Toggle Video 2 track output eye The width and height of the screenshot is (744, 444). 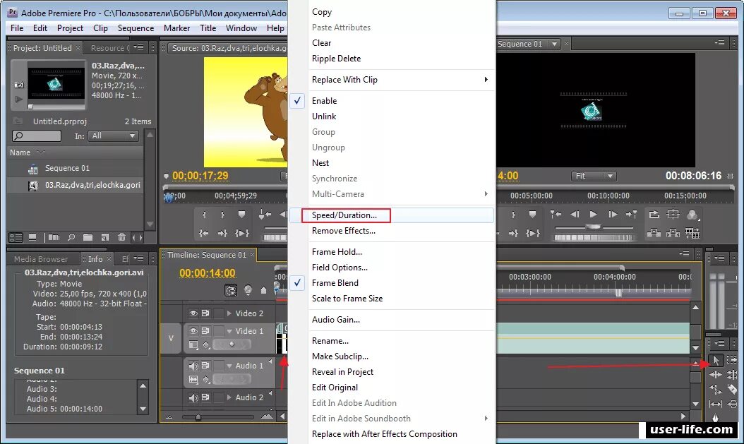pyautogui.click(x=193, y=313)
